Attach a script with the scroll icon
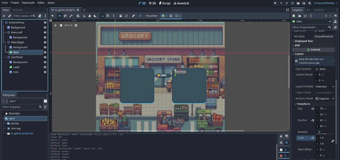 (x=40, y=16)
